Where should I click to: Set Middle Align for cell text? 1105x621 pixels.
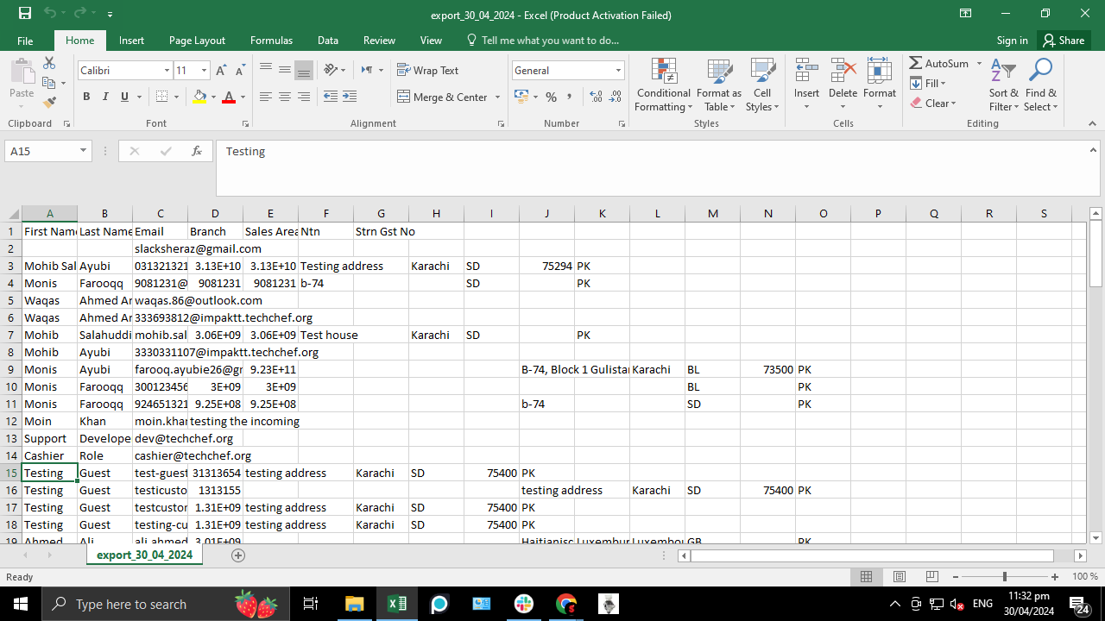tap(284, 70)
